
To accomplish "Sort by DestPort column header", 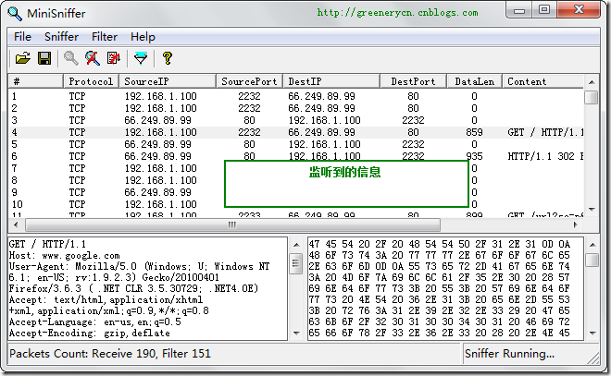I will [x=413, y=81].
